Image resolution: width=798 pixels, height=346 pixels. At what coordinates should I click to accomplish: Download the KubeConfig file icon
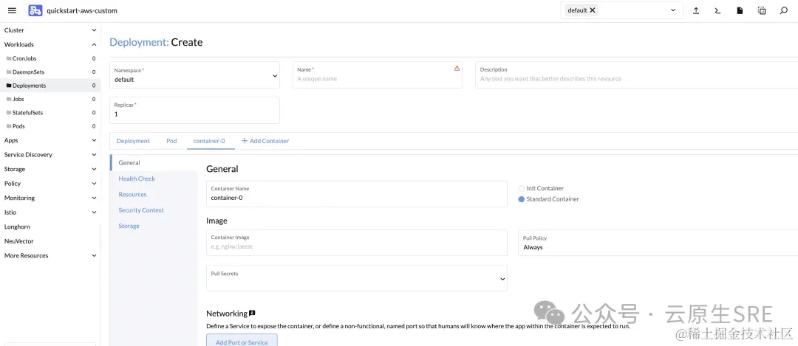[x=740, y=10]
